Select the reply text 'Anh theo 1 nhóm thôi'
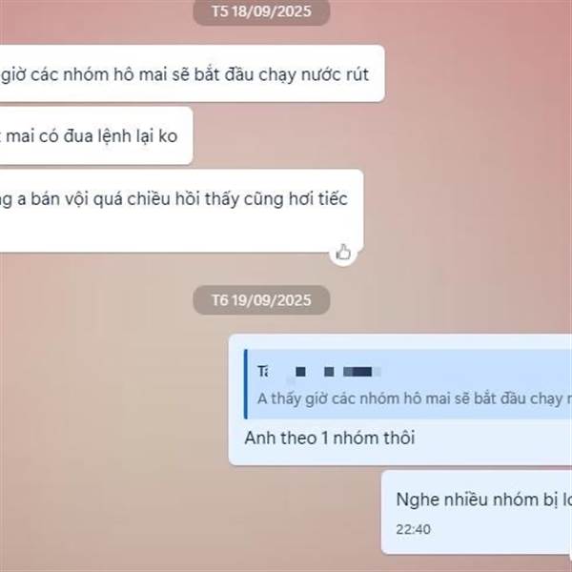572x572 pixels. coord(330,438)
